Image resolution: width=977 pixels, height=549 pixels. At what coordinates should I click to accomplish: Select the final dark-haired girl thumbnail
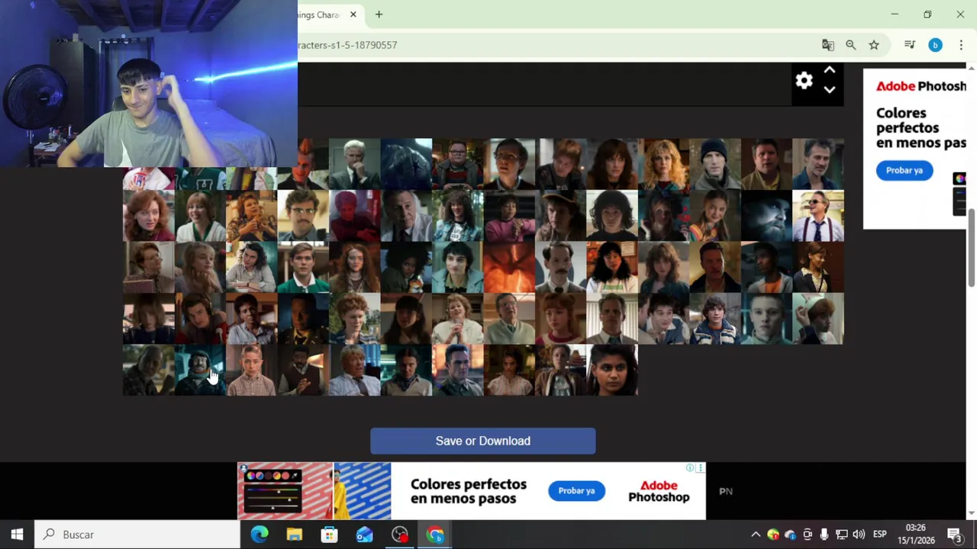point(612,370)
